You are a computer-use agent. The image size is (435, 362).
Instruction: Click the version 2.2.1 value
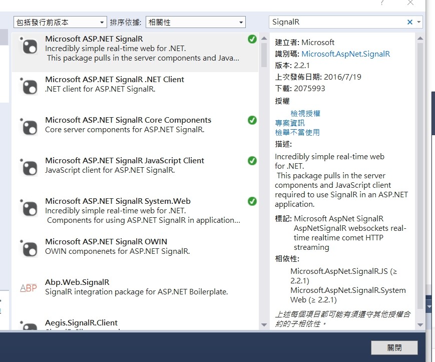coord(301,66)
